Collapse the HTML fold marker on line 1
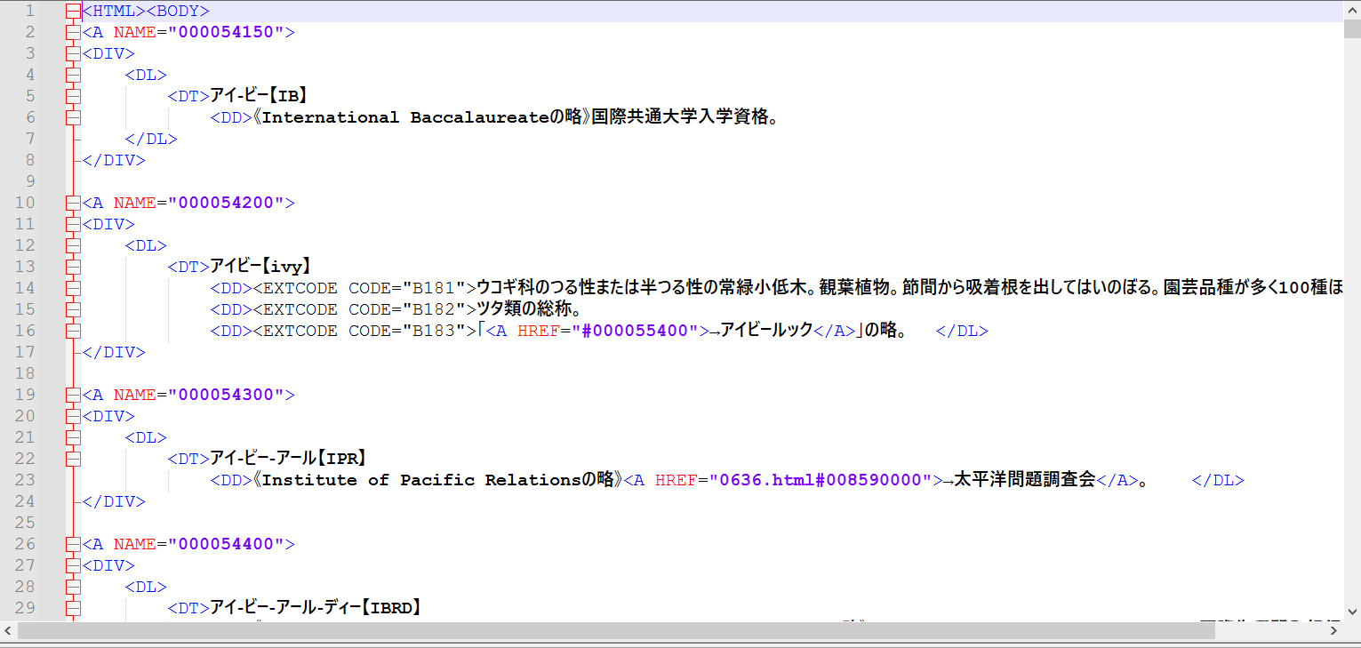The image size is (1361, 648). (x=72, y=12)
